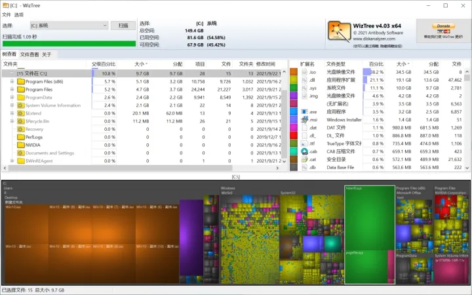Click the WizTree title bar app icon

(5, 5)
